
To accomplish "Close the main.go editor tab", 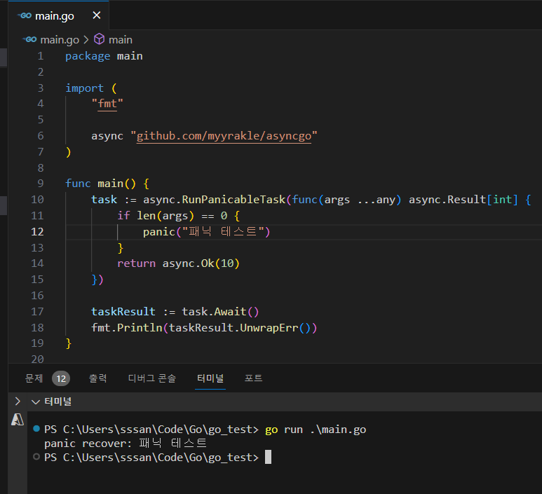I will click(x=96, y=15).
